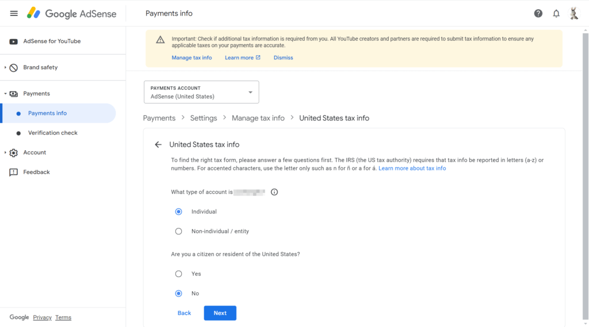Click the Feedback speech bubble icon
Screen dimensions: 589x327
(x=14, y=172)
